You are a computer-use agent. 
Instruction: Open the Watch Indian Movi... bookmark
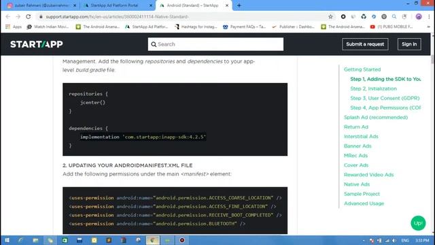48,27
